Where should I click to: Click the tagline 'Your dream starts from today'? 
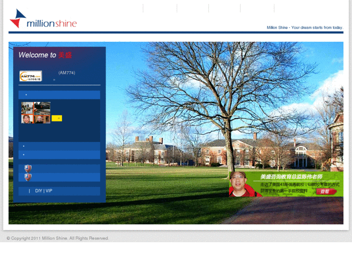pos(317,28)
